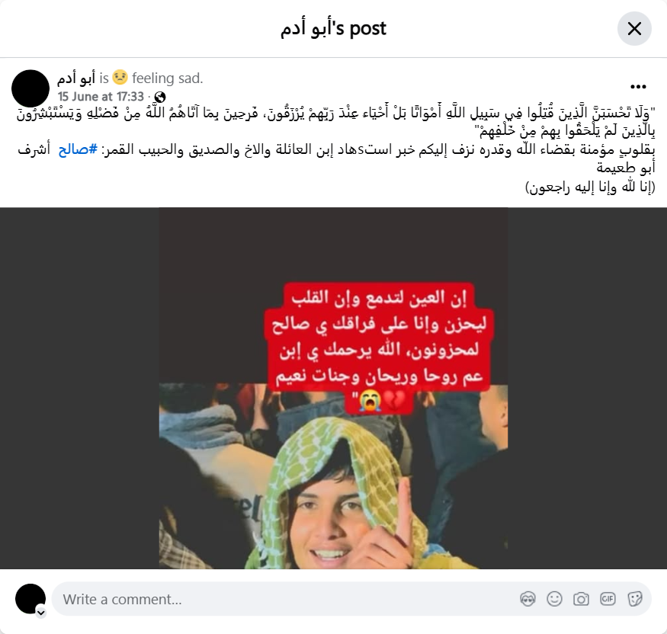Open the post timestamp 15 June at 17:33

101,97
